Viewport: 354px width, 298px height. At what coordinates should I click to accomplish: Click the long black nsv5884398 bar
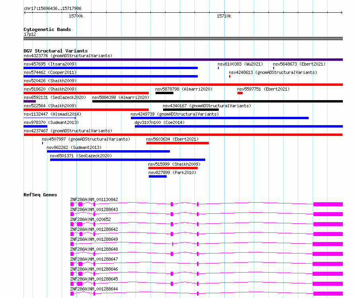(218, 101)
